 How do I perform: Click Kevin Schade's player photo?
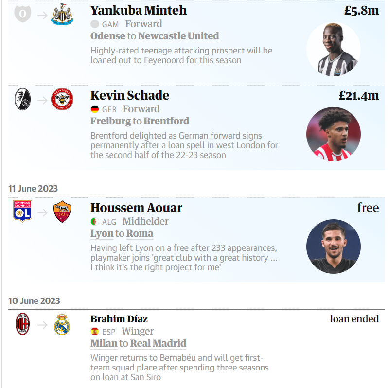[334, 134]
